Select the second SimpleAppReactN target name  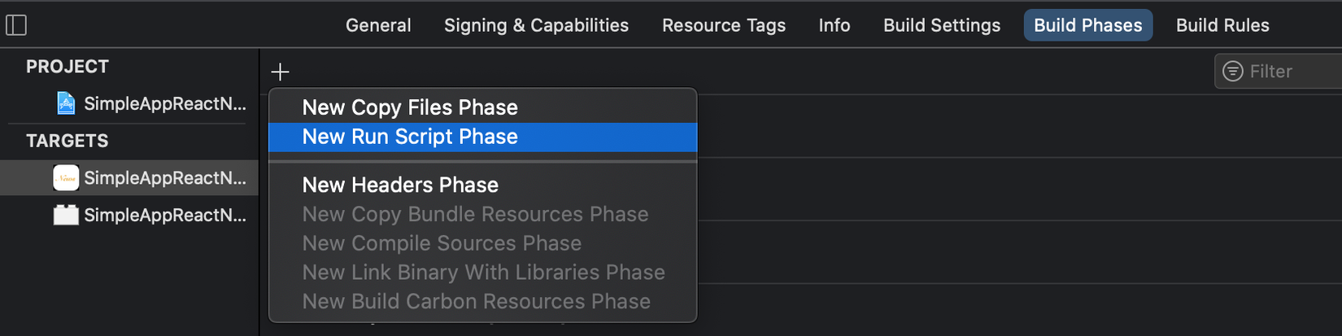click(164, 215)
